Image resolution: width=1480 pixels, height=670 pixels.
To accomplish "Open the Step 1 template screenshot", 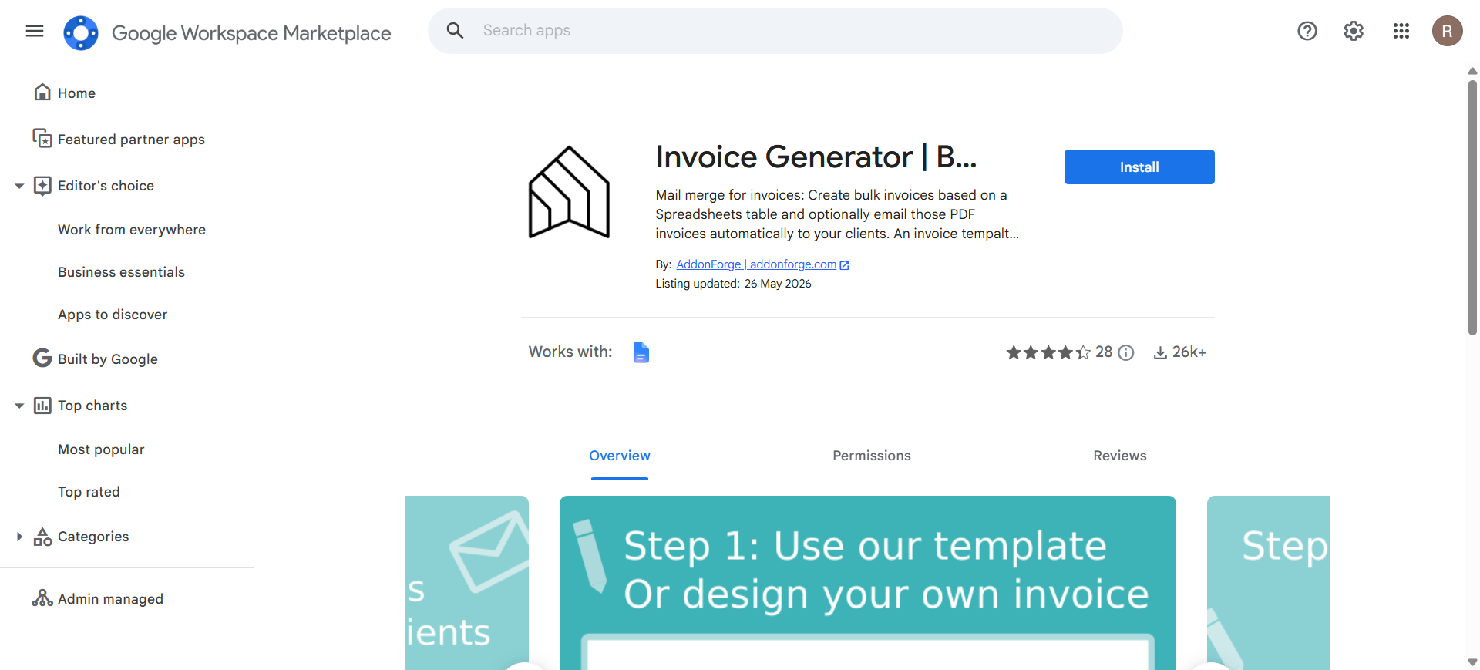I will [x=868, y=583].
